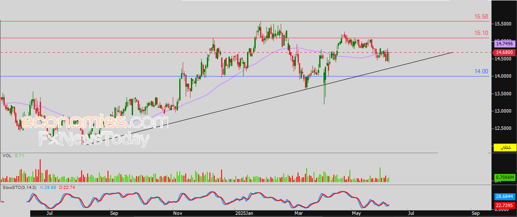This screenshot has width=517, height=217.
Task: Click the 13.0000 price axis label
Action: point(502,111)
